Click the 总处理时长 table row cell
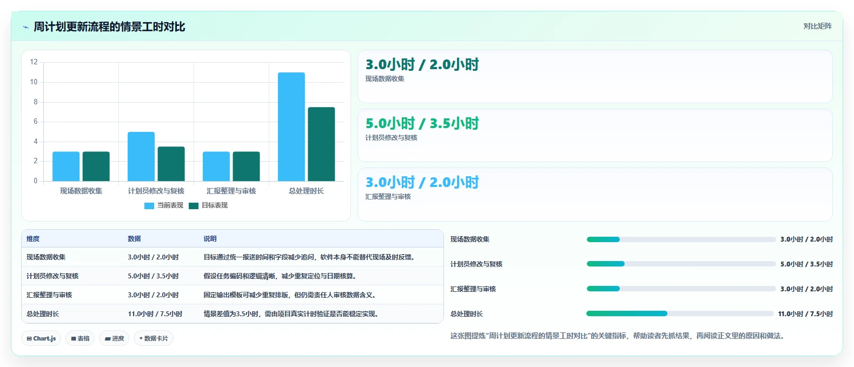This screenshot has width=854, height=367. click(43, 314)
